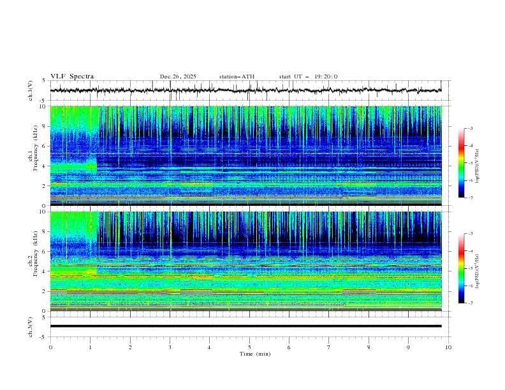Click the 'Time (min)' axis label
Viewport: 505px width, 390px height.
[255, 354]
